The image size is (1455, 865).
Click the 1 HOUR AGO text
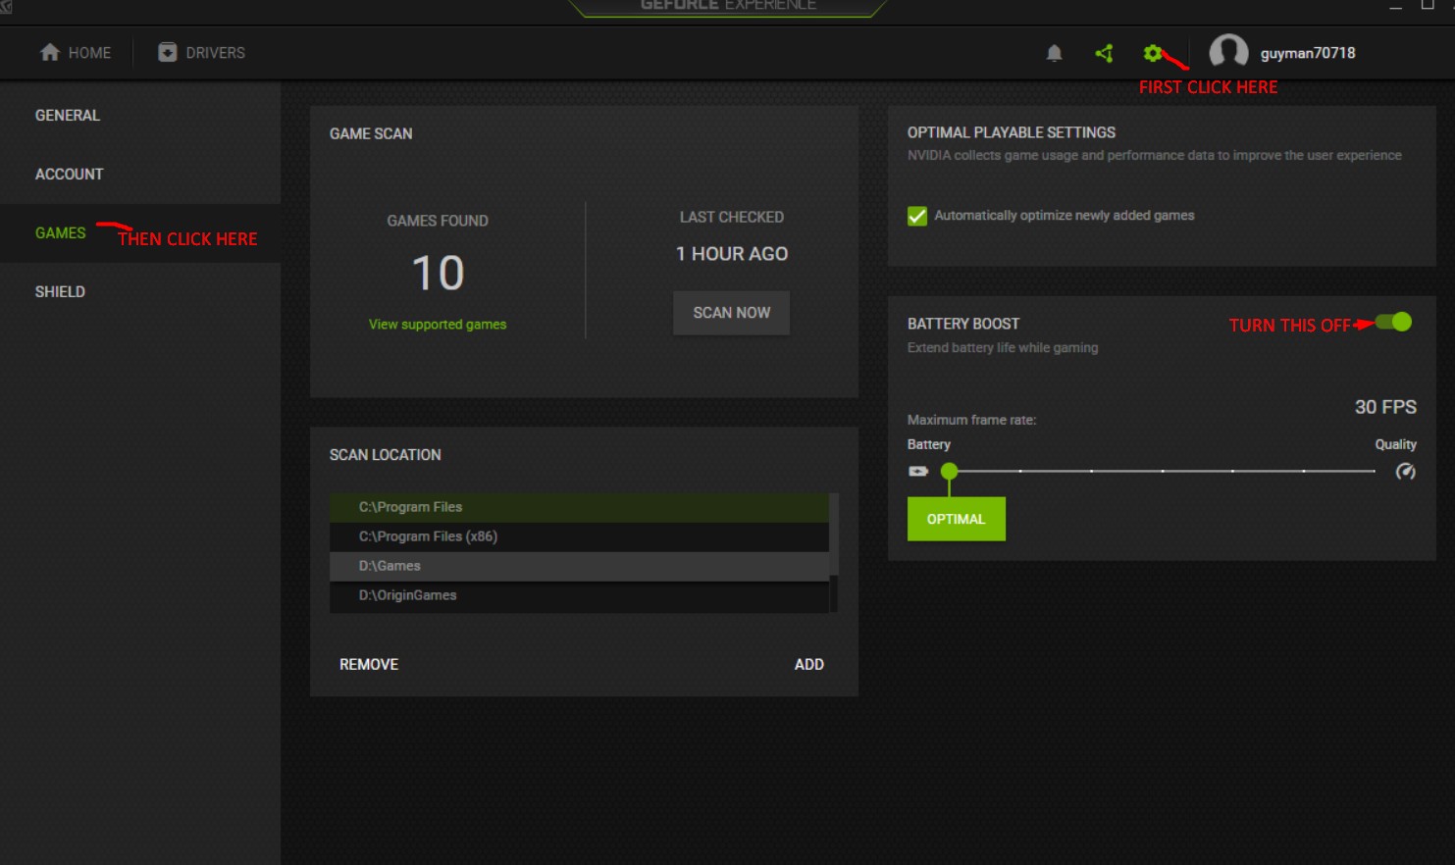pos(732,254)
